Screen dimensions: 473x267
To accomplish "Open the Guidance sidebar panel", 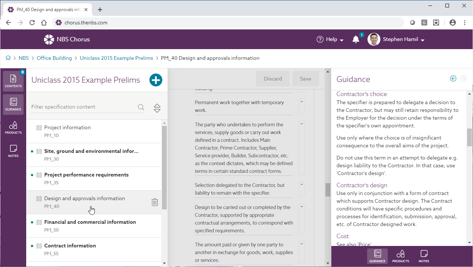I will (x=13, y=105).
